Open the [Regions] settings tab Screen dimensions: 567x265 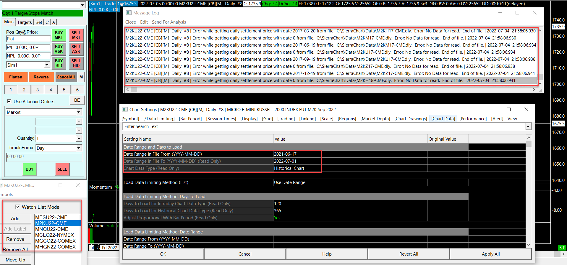347,118
